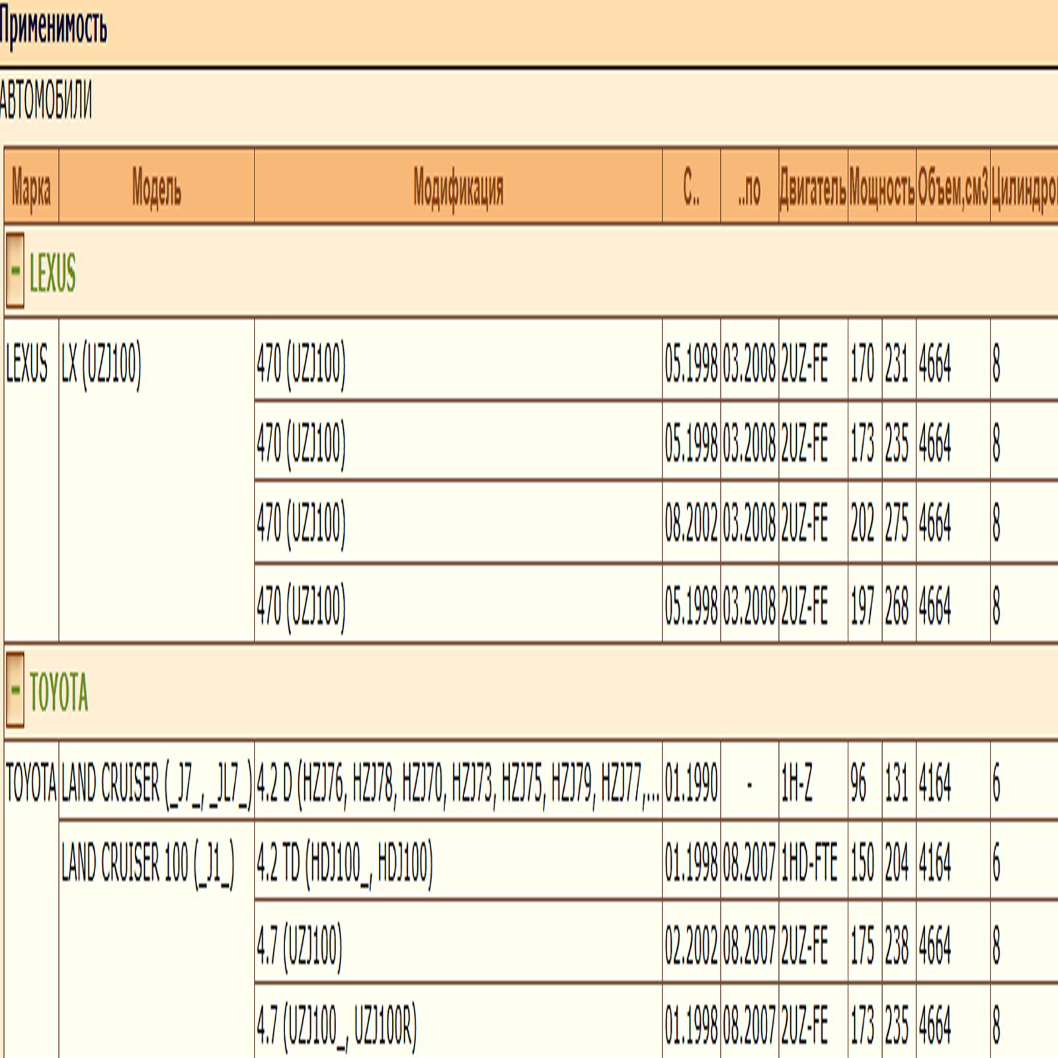Click the 4.7 (UZJ100_, UZJ100R) modification
This screenshot has height=1058, width=1058.
click(337, 1024)
